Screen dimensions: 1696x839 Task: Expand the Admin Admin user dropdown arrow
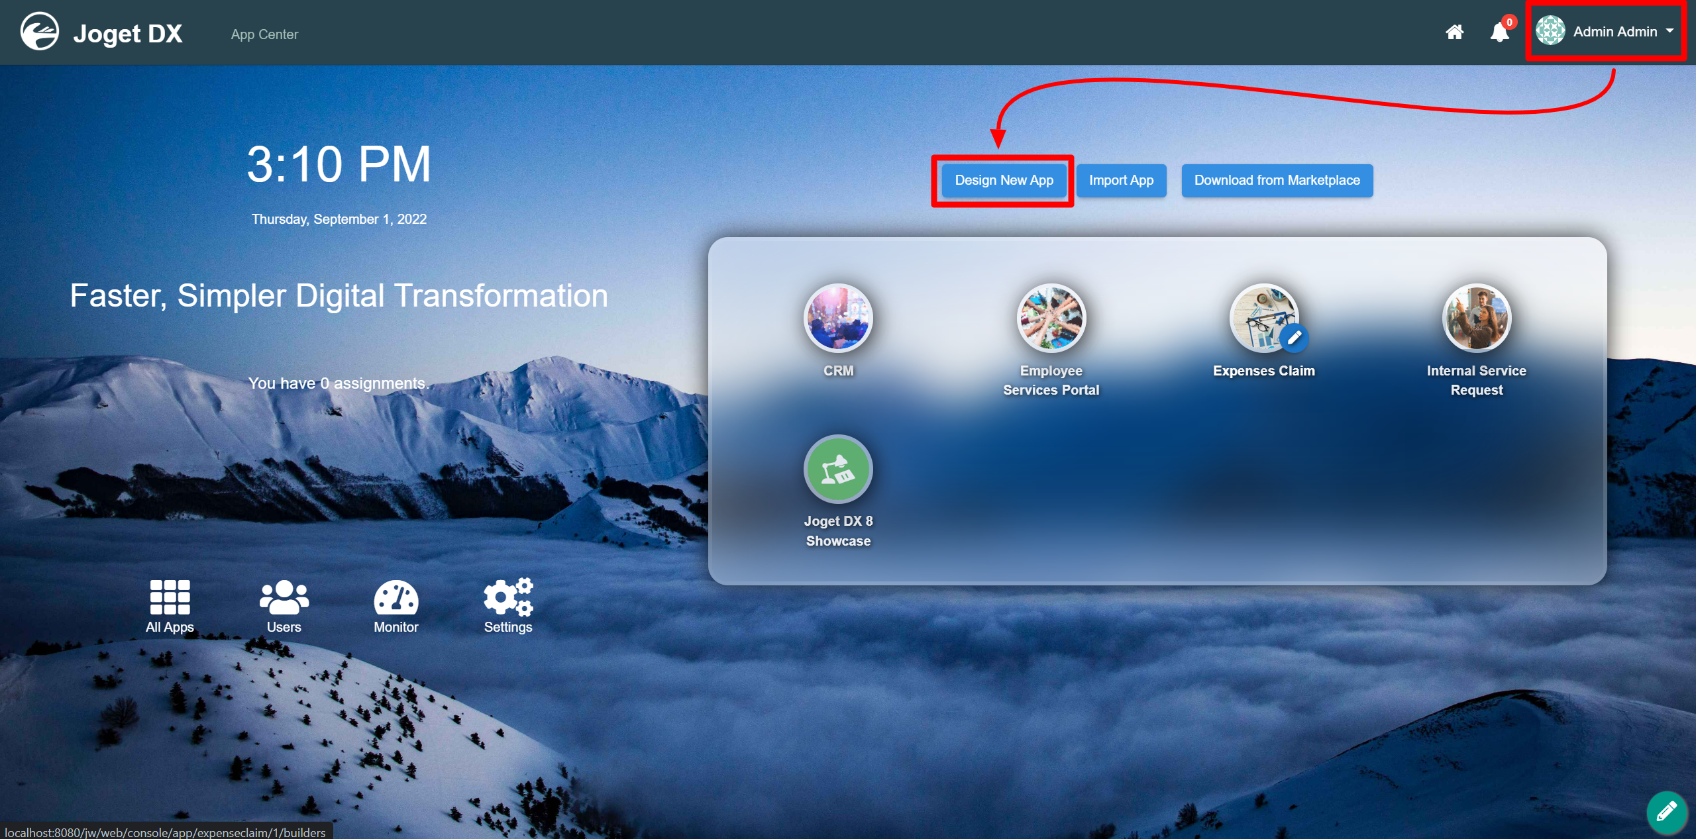tap(1669, 31)
